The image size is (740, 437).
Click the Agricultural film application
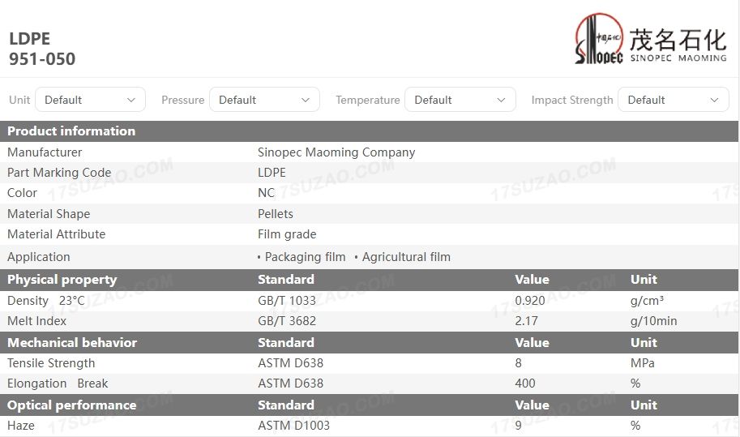click(406, 257)
